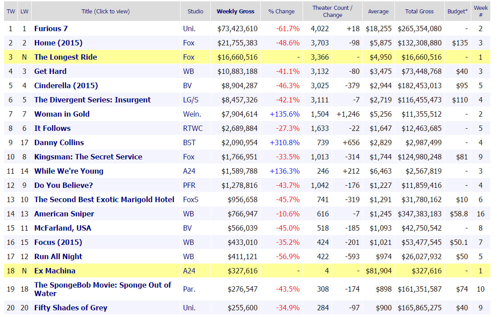The image size is (497, 317).
Task: Sort by the Average column header
Action: tap(378, 12)
